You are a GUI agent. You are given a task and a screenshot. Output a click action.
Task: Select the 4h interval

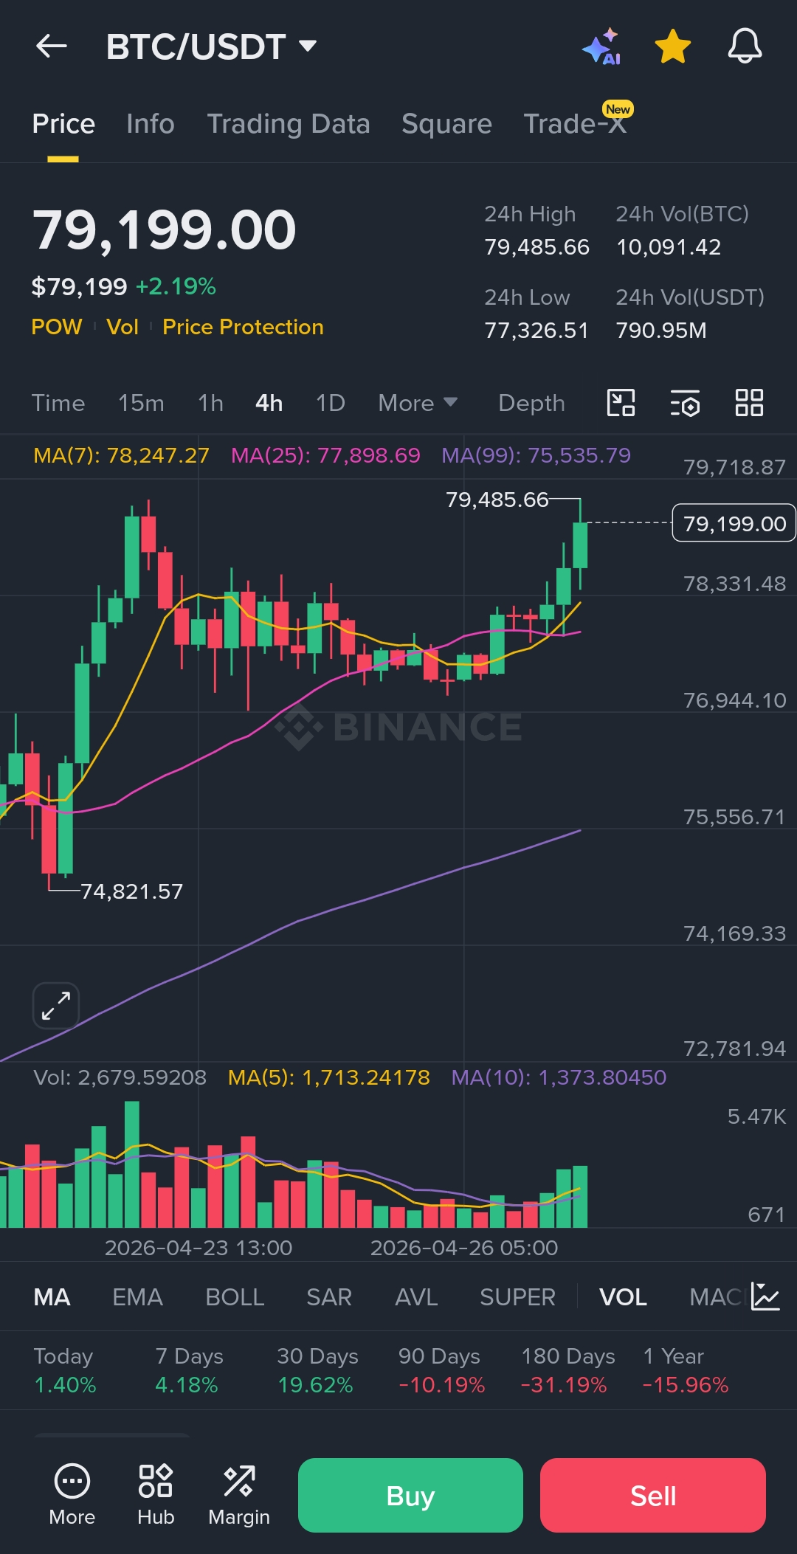click(x=269, y=403)
